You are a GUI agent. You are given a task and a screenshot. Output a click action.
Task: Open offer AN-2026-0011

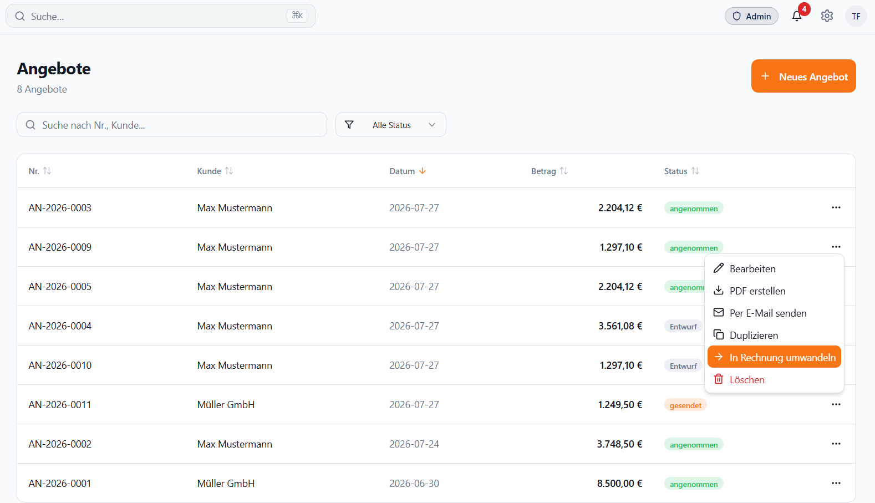click(60, 405)
